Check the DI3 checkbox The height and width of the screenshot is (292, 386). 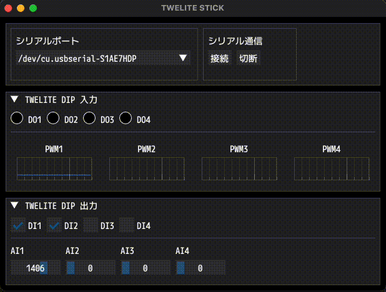tap(91, 225)
